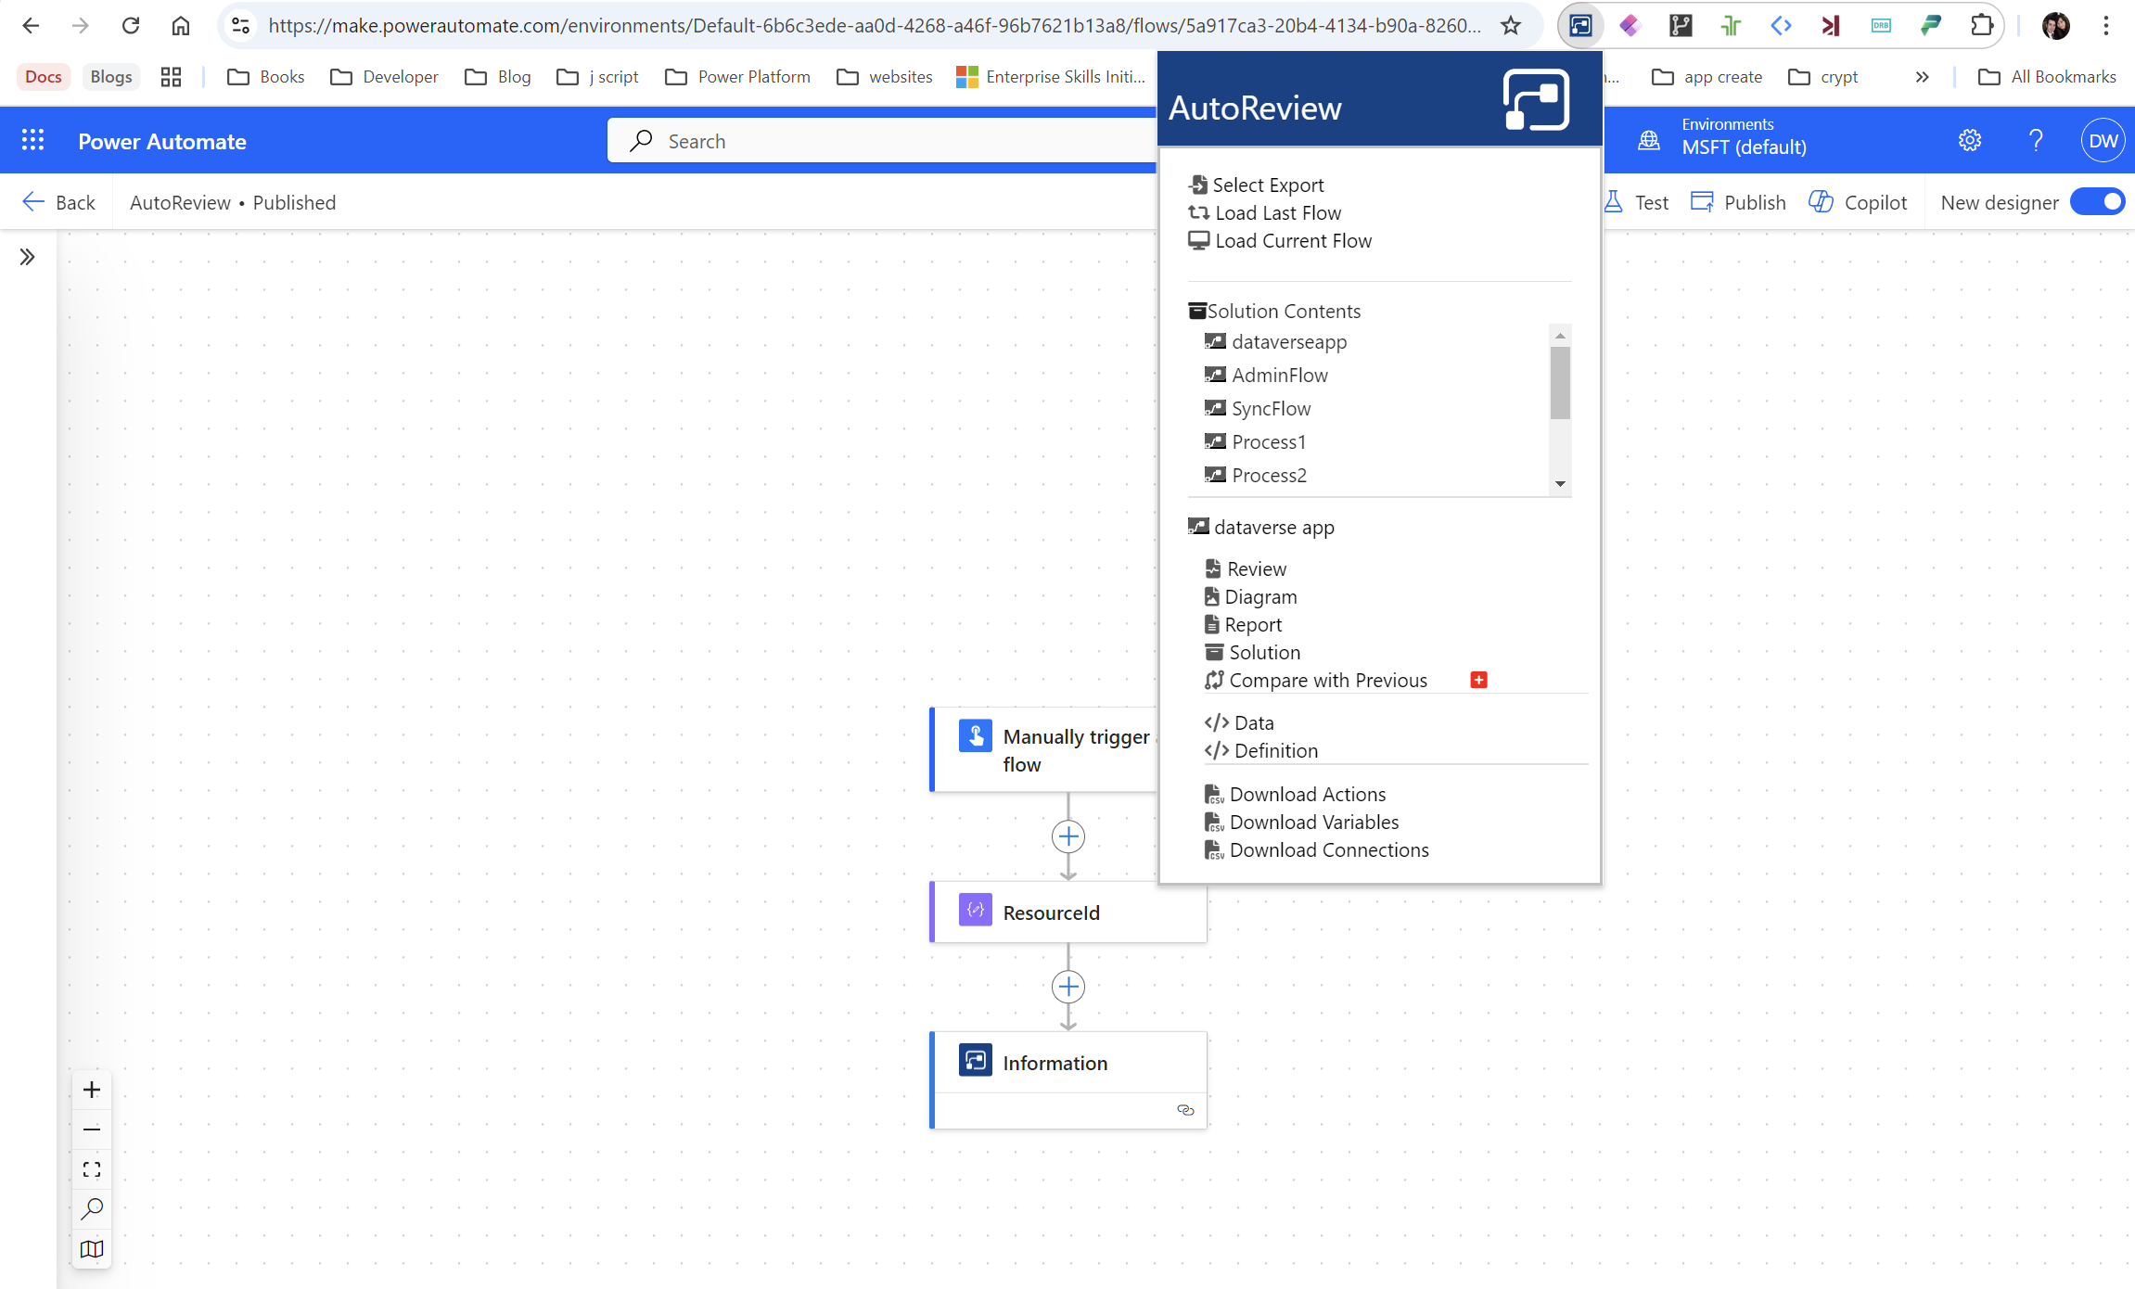This screenshot has width=2135, height=1289.
Task: Expand the left side panel chevron
Action: (x=27, y=257)
